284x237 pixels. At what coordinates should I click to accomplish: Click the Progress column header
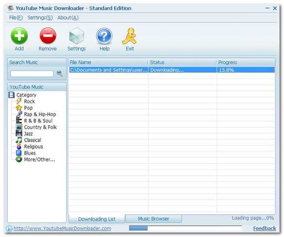coord(246,63)
